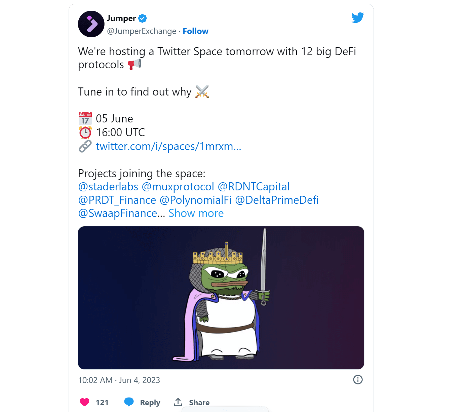This screenshot has height=412, width=462.
Task: Visit the @RDNTCapital profile mention
Action: (254, 187)
